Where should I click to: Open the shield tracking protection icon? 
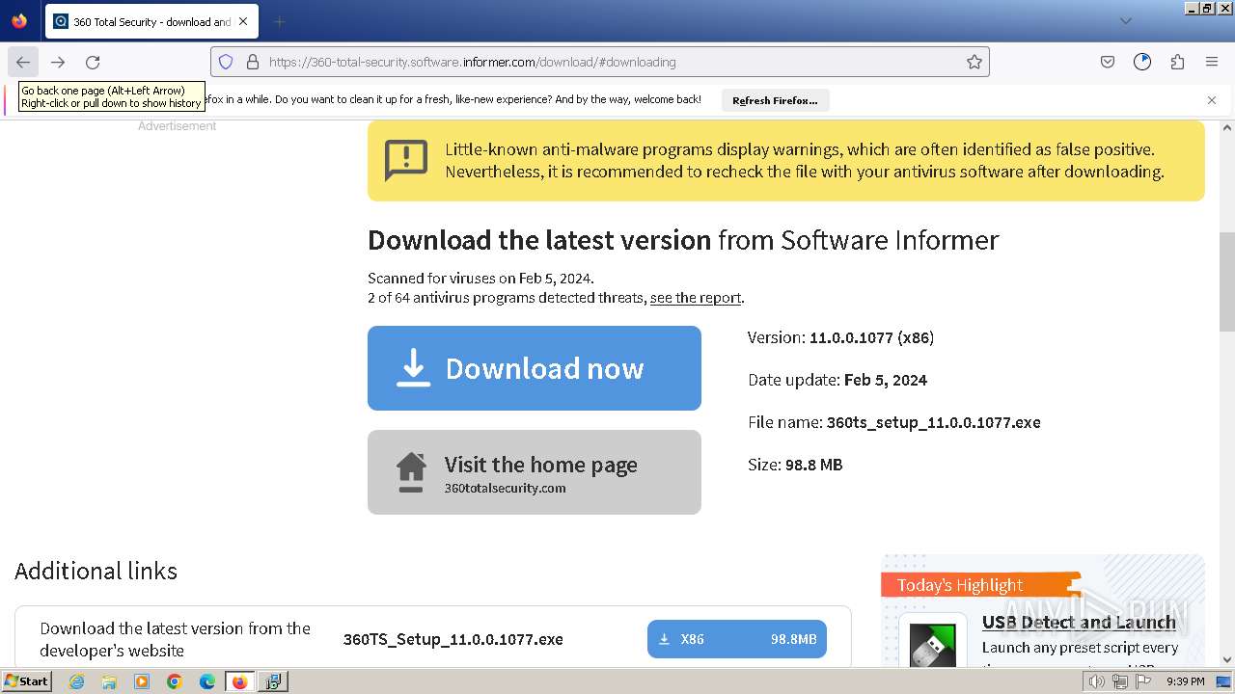226,62
